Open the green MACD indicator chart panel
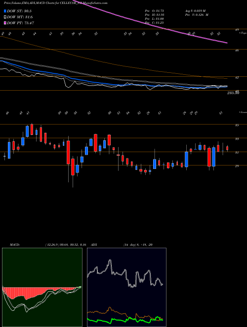 pos(42,287)
